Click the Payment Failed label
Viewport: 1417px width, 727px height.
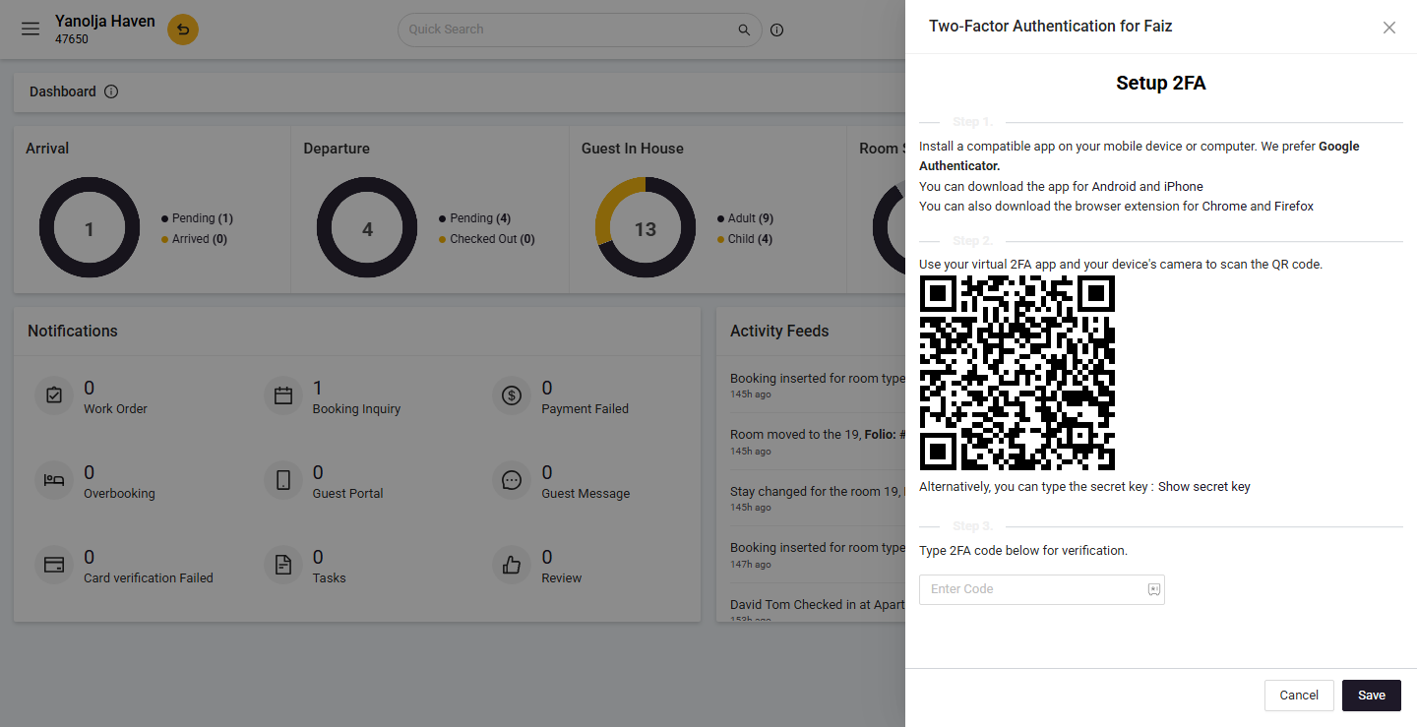(x=585, y=409)
